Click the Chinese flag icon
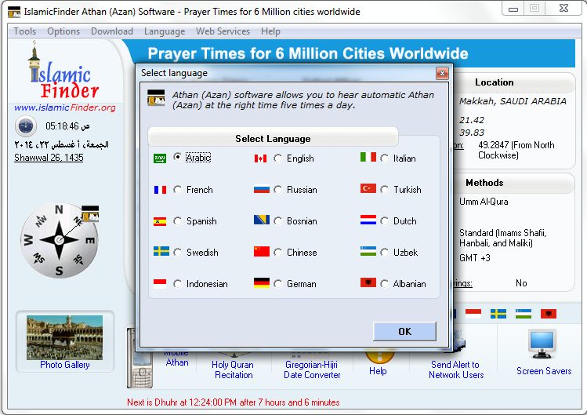The width and height of the screenshot is (587, 415). point(261,251)
